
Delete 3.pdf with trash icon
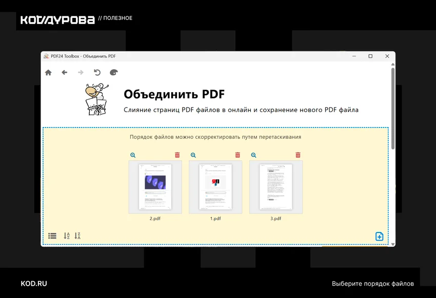(298, 155)
